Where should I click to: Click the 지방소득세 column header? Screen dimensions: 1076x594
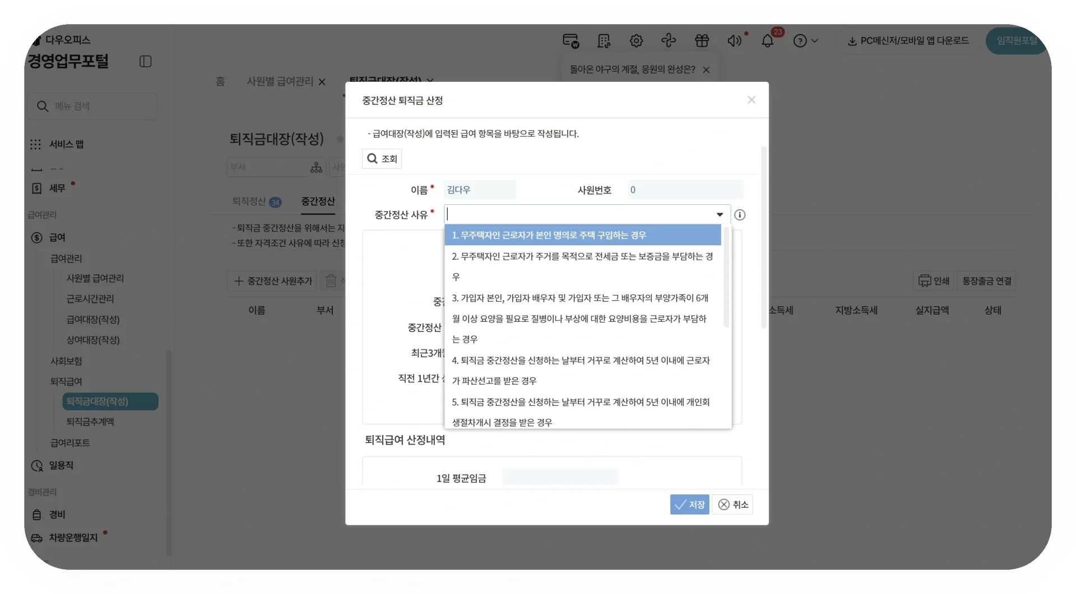(x=856, y=311)
